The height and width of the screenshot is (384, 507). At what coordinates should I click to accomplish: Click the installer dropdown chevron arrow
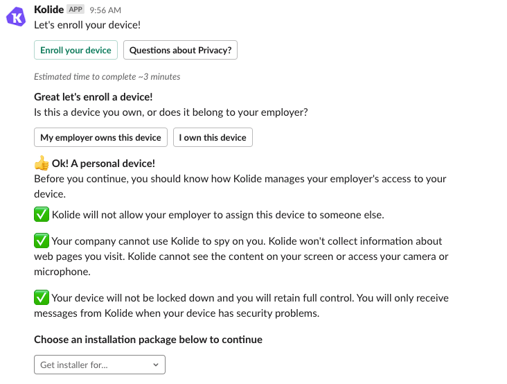(154, 365)
